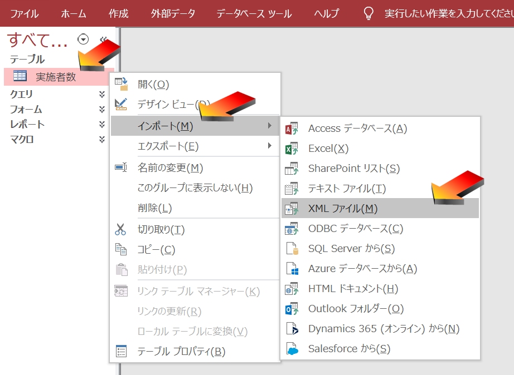
Task: Click the 切り取り scissors icon
Action: coord(120,229)
